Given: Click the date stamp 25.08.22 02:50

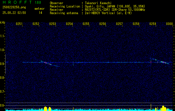Looking at the screenshot, I should [x=14, y=13].
